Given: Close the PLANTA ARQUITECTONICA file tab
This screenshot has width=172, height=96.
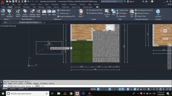Looking at the screenshot, I should (x=40, y=22).
